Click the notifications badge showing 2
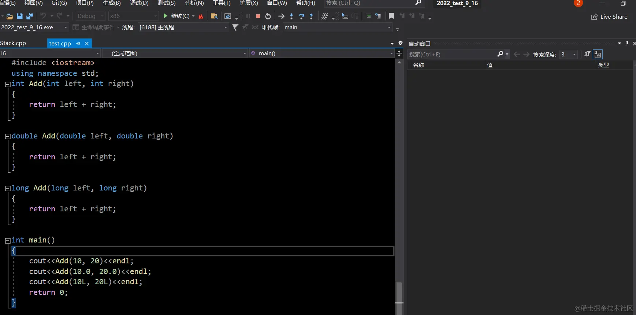The width and height of the screenshot is (636, 315). click(578, 3)
